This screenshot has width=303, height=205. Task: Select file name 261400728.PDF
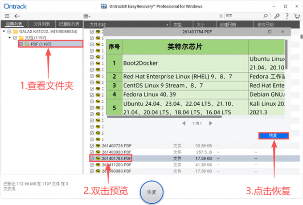(x=117, y=146)
